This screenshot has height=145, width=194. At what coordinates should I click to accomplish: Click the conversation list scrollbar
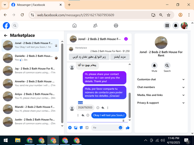click(x=62, y=83)
